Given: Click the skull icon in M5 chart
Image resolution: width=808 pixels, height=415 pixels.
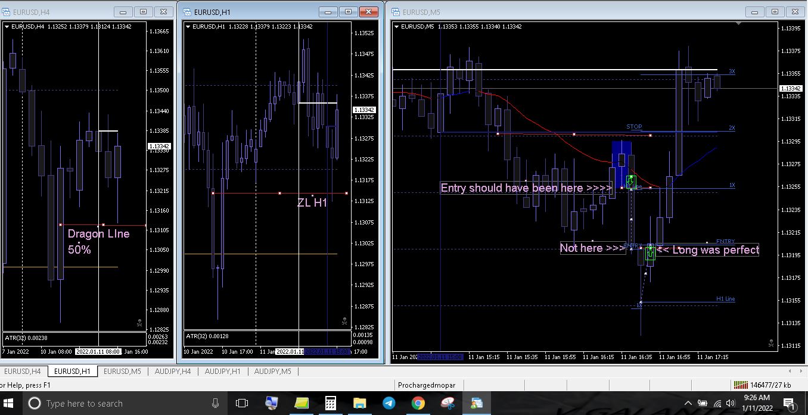Looking at the screenshot, I should 771,344.
